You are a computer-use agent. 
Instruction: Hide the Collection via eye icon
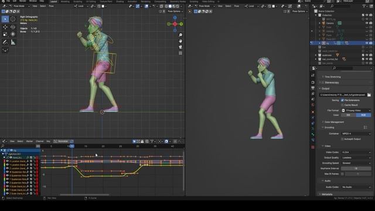(367, 15)
